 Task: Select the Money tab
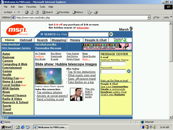point(75,40)
